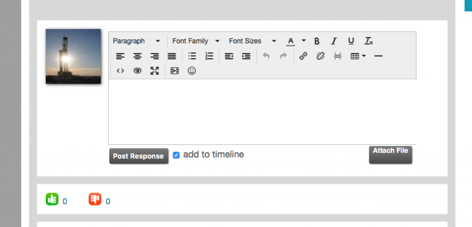472x227 pixels.
Task: Open the emoticons picker
Action: pos(192,71)
